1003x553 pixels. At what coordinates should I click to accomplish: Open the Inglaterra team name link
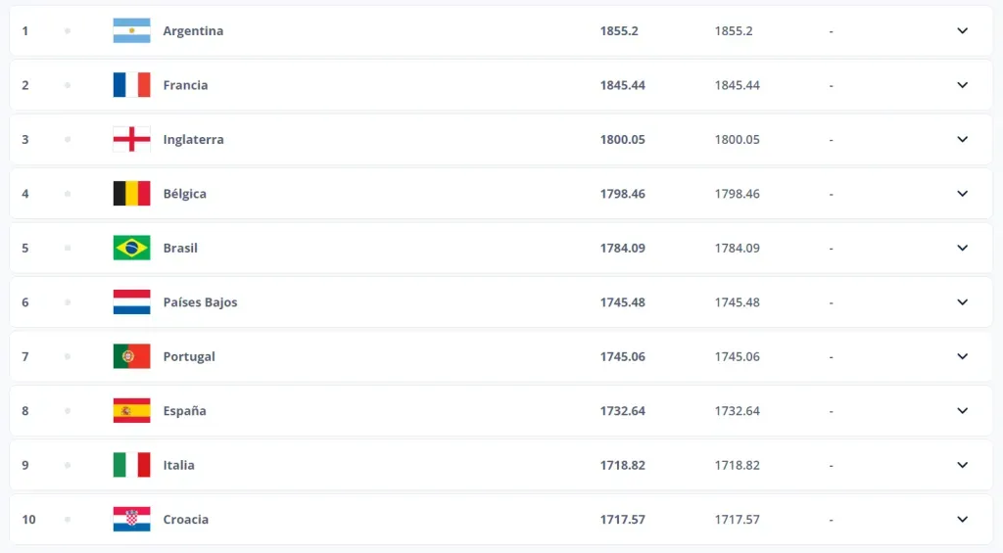click(x=193, y=139)
